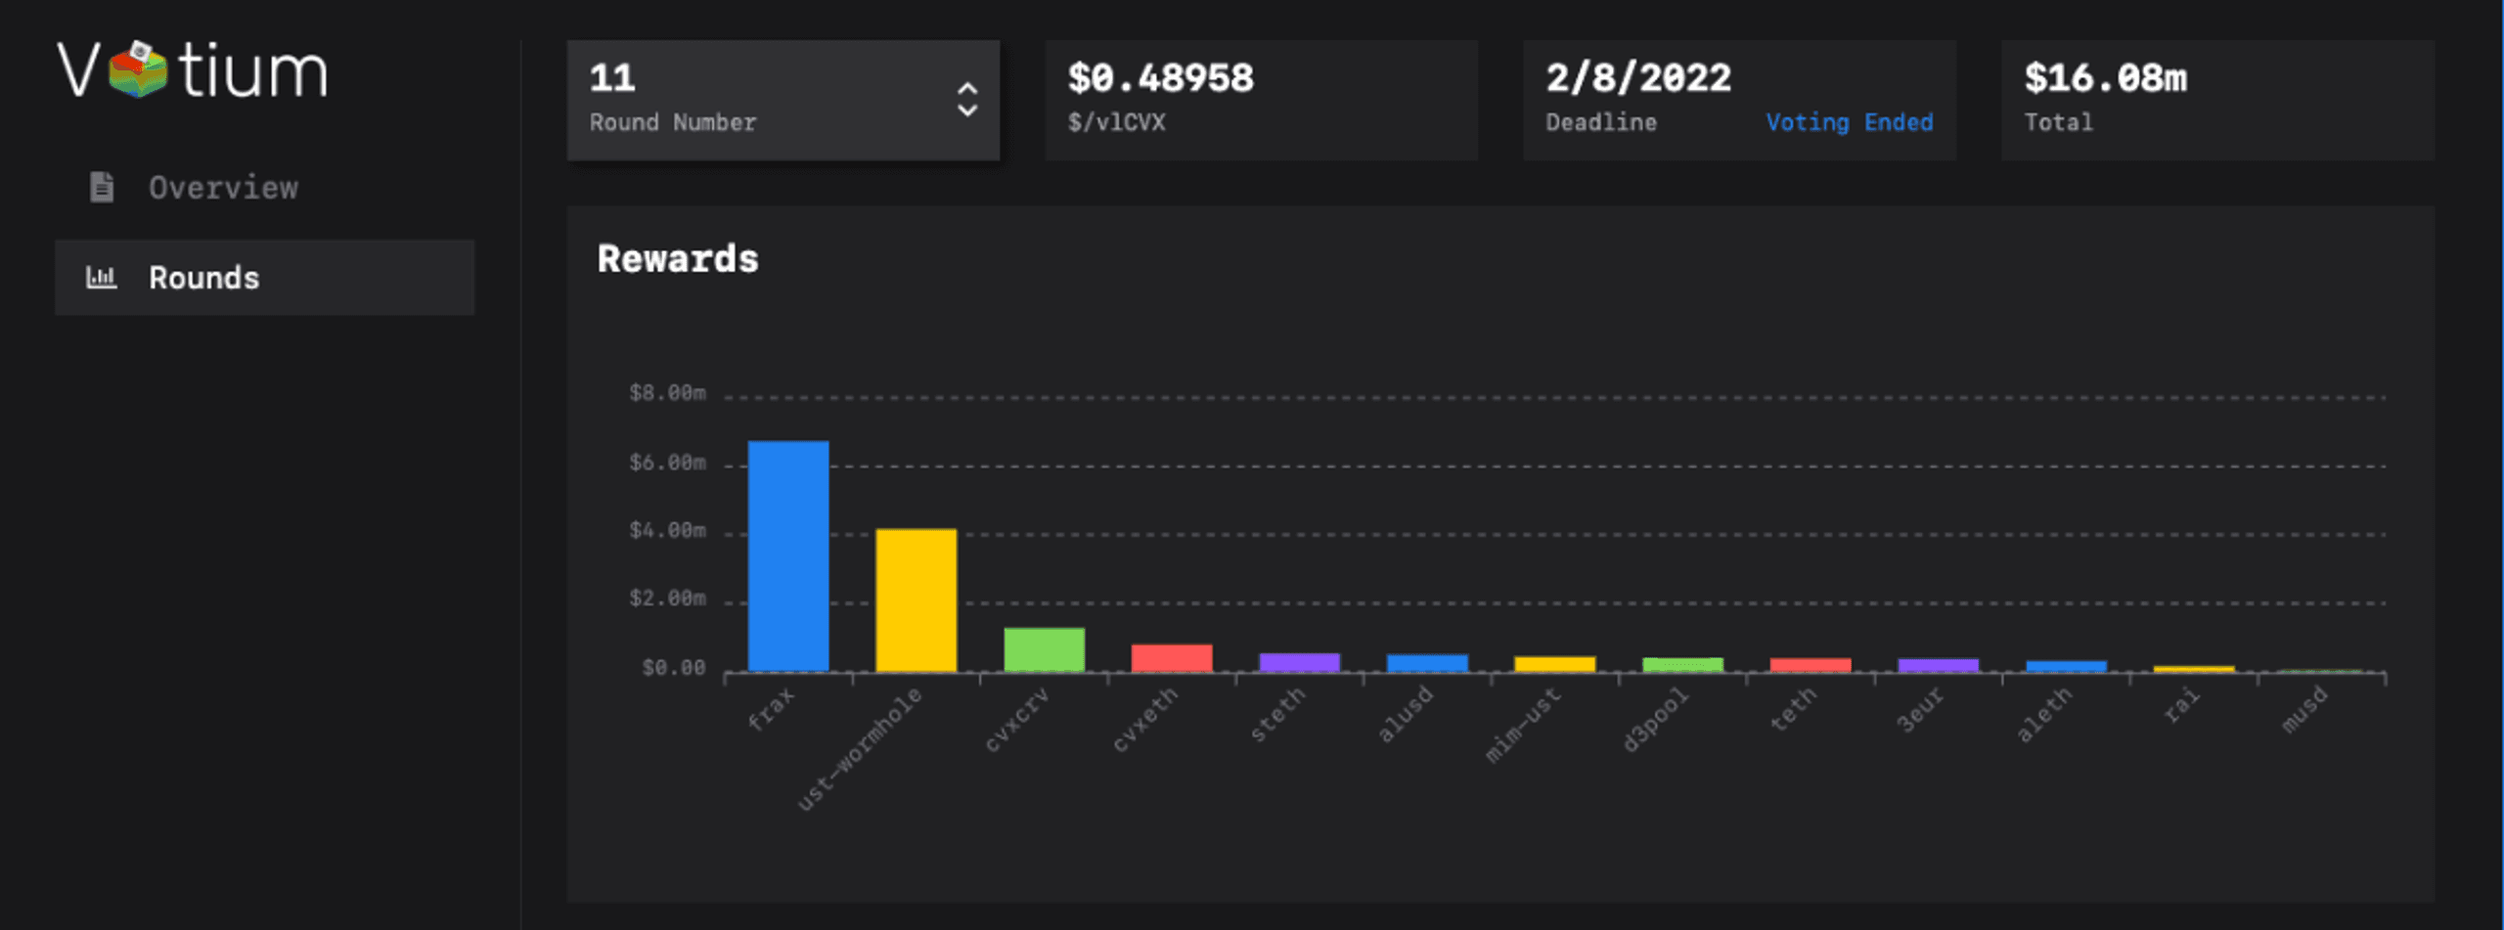Click the red cvxeth bar
This screenshot has height=930, width=2504.
1172,658
